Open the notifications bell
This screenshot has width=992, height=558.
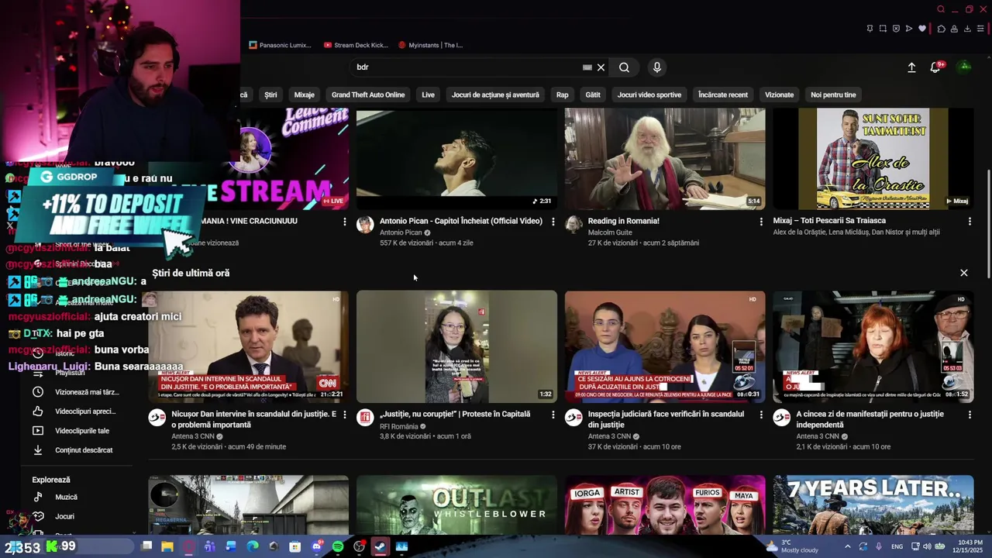click(x=935, y=67)
